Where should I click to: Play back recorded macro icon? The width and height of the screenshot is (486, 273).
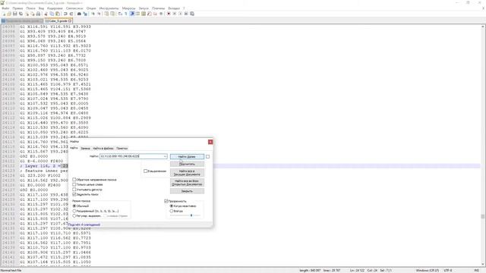point(180,14)
